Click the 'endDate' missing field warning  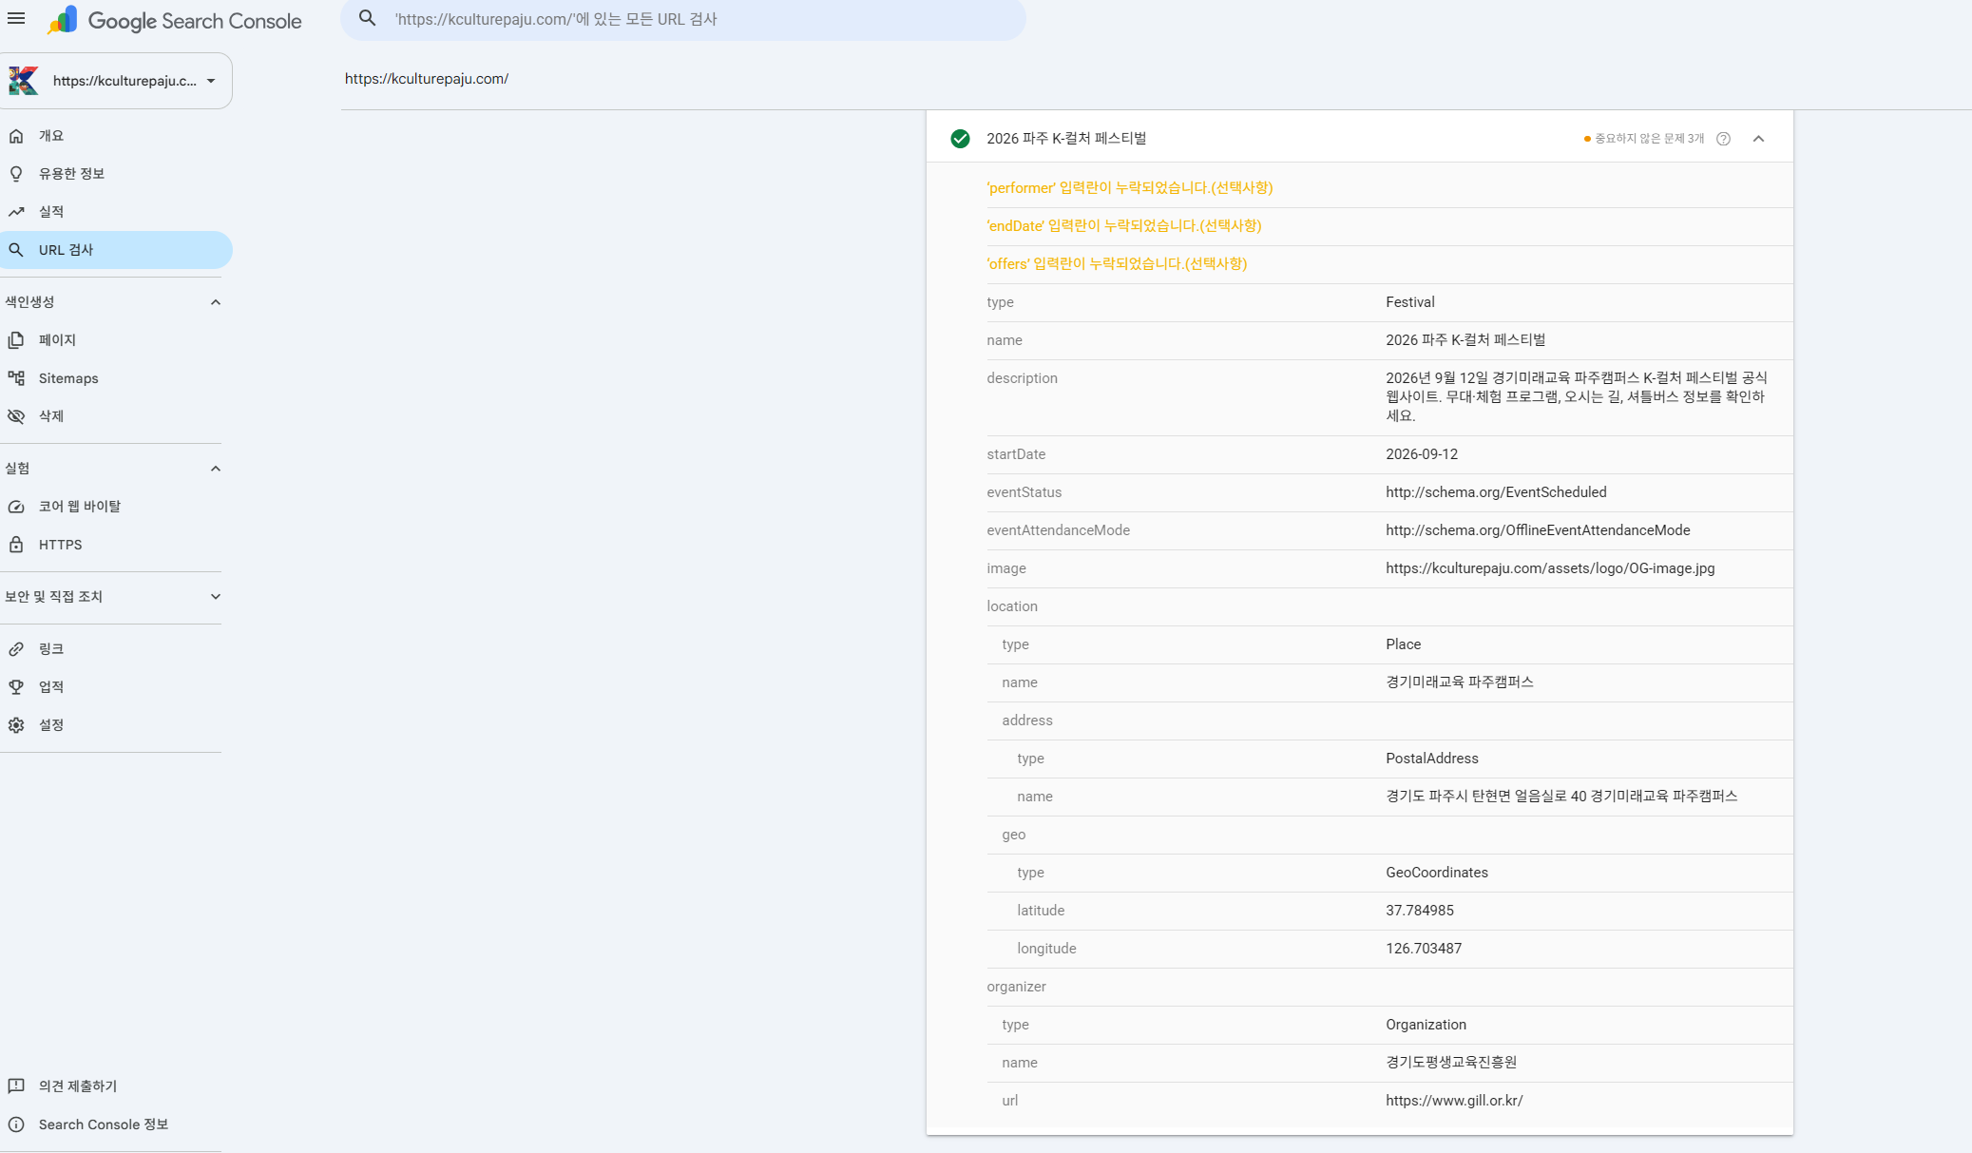coord(1123,226)
